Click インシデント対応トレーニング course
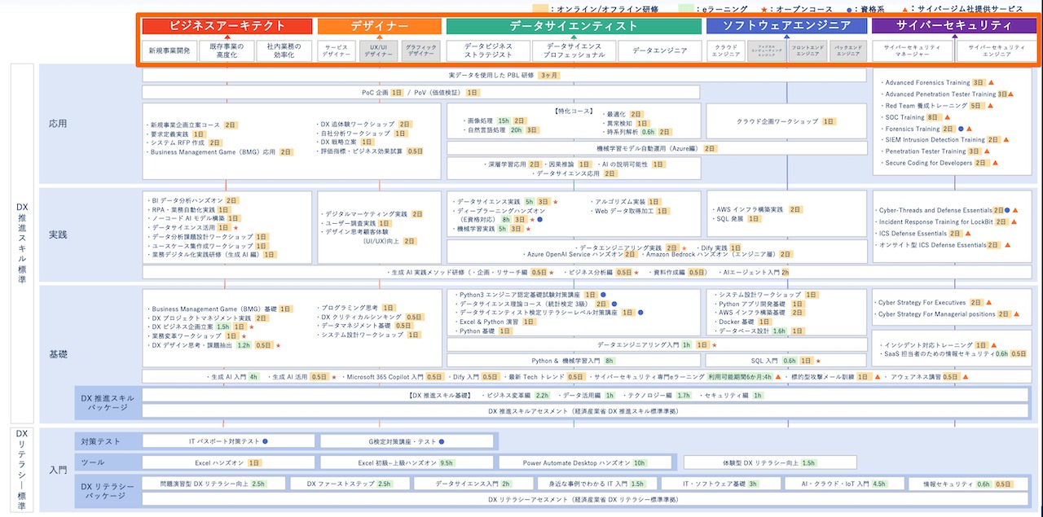 [926, 345]
